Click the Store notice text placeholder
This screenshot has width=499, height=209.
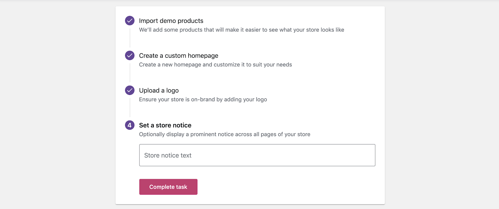(168, 155)
